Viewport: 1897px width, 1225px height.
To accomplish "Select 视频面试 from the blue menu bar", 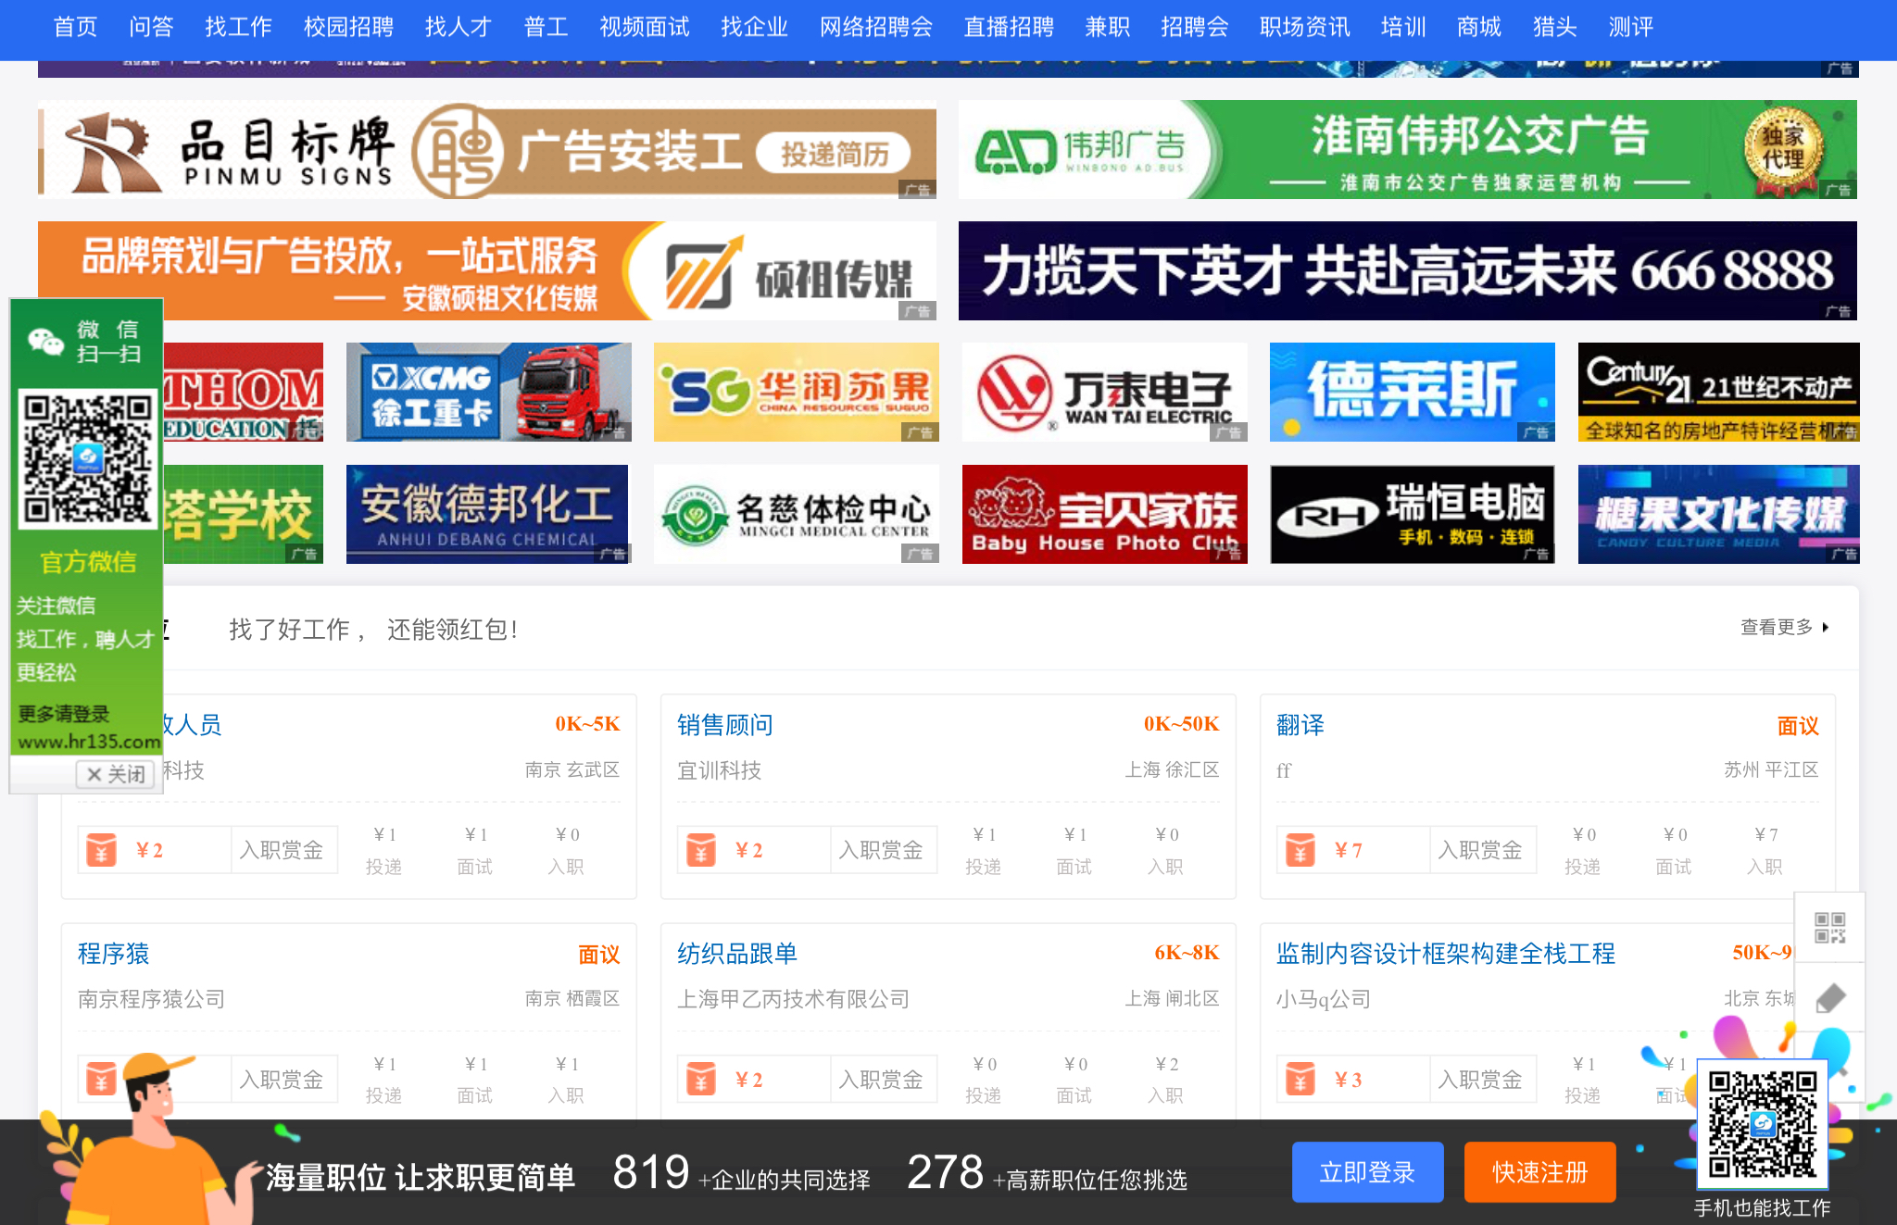I will [645, 27].
